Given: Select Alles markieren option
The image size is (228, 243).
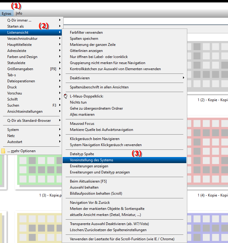Looking at the screenshot, I should pyautogui.click(x=124, y=115).
